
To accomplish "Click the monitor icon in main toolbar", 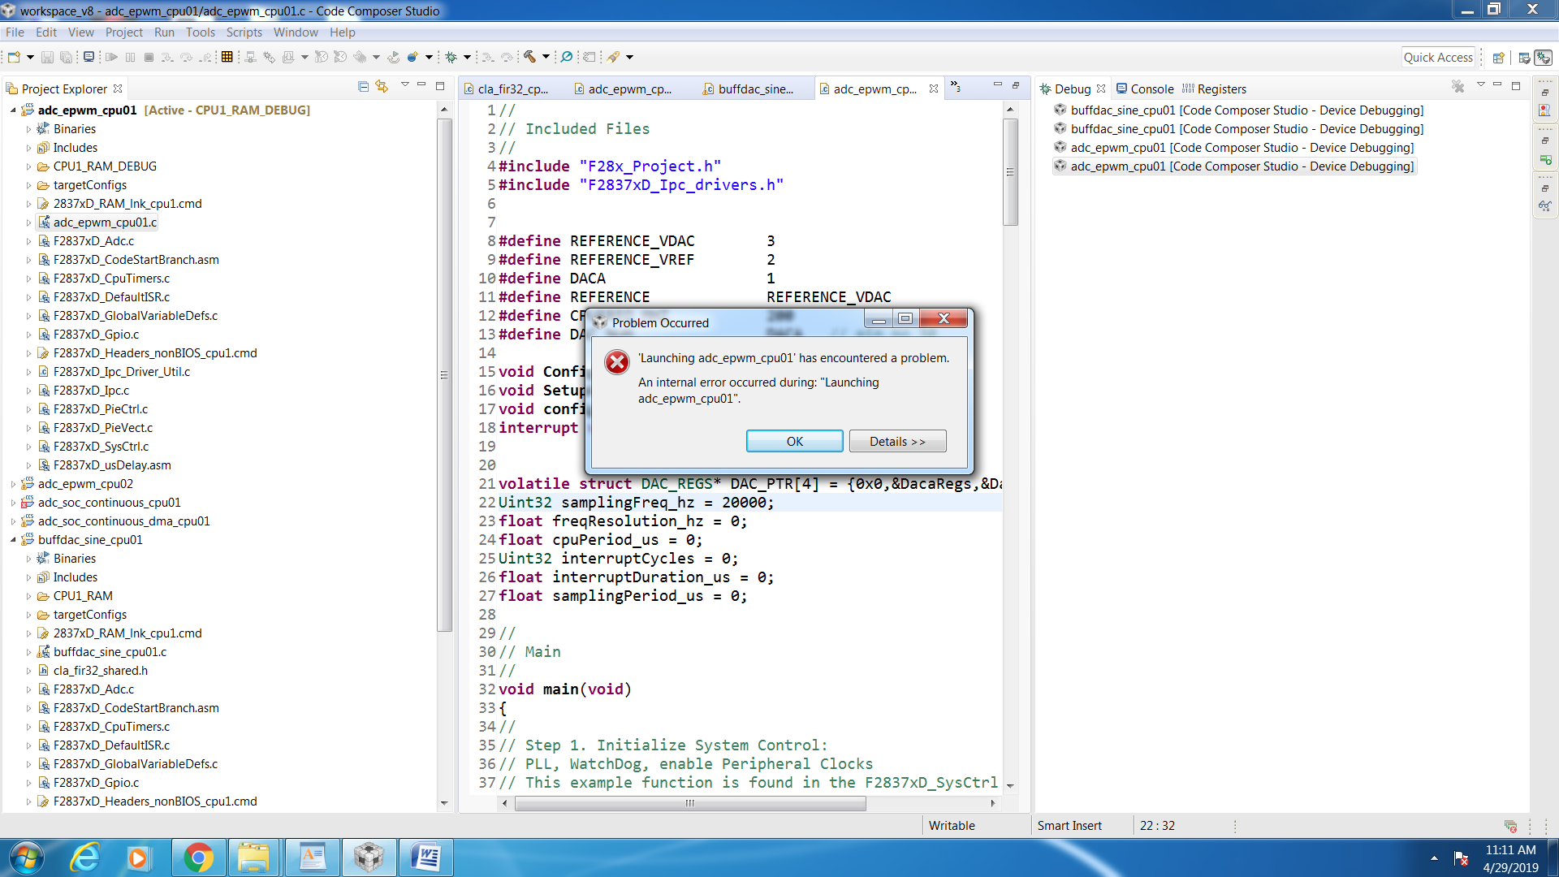I will [x=89, y=57].
